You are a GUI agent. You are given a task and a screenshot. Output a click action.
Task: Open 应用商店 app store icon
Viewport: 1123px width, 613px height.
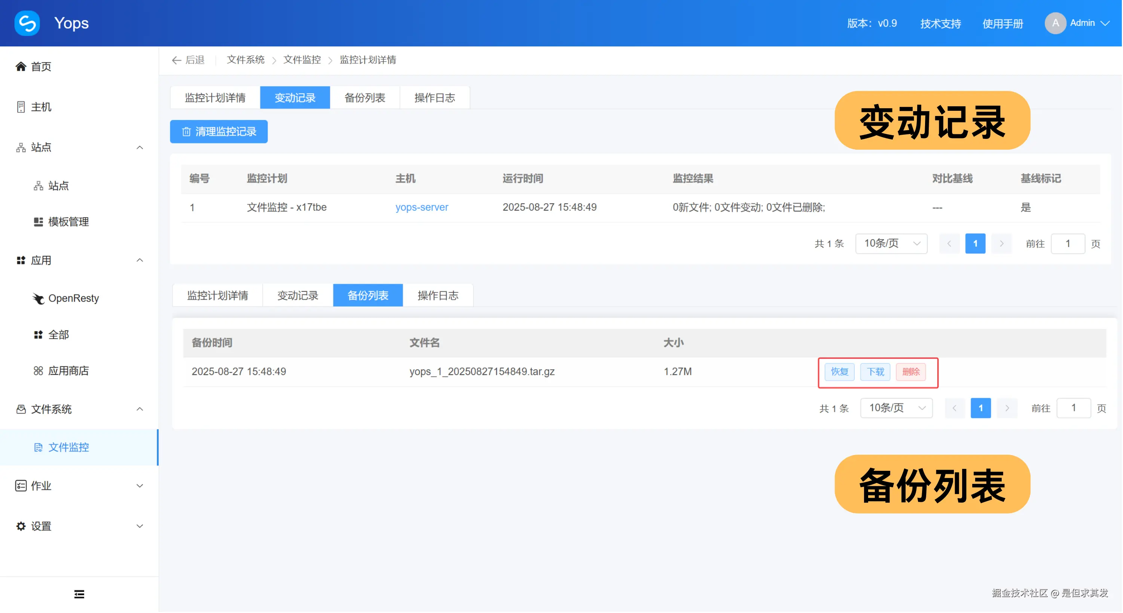tap(39, 371)
